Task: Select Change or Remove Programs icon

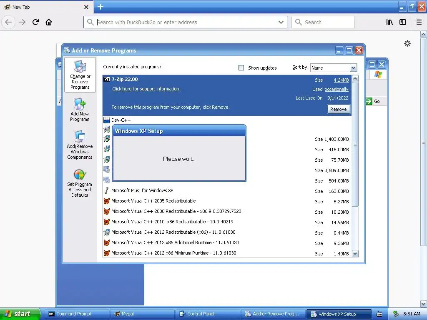Action: click(80, 66)
